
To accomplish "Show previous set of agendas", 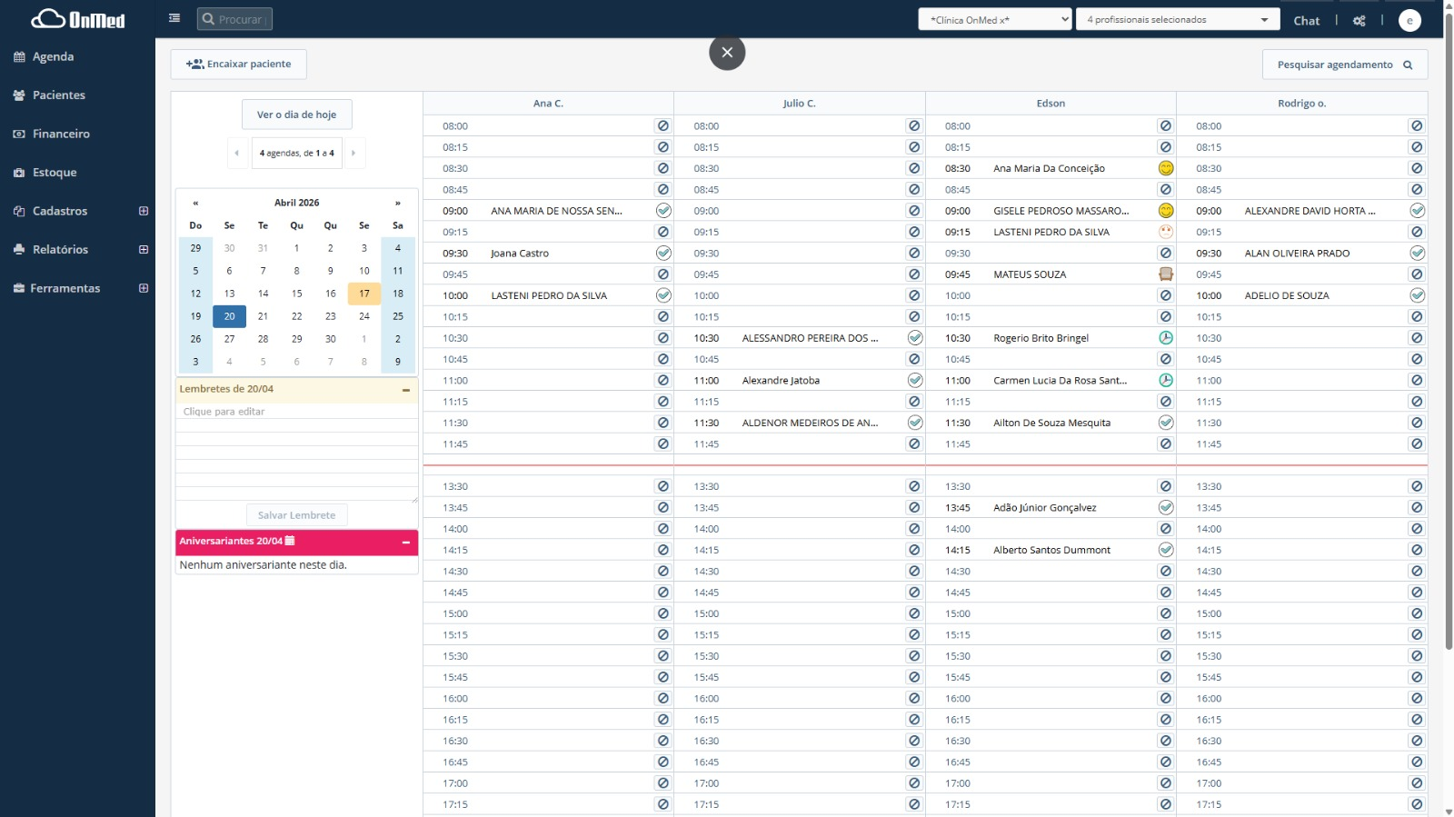I will tap(237, 153).
